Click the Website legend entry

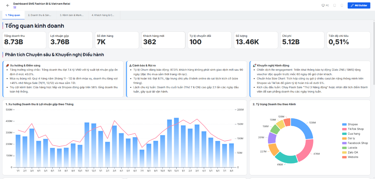click(x=350, y=157)
